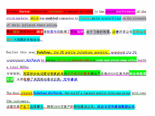Viewport: 155px width, 116px height.
Task: Click the bold white word "factor"
Action: pyautogui.click(x=25, y=12)
